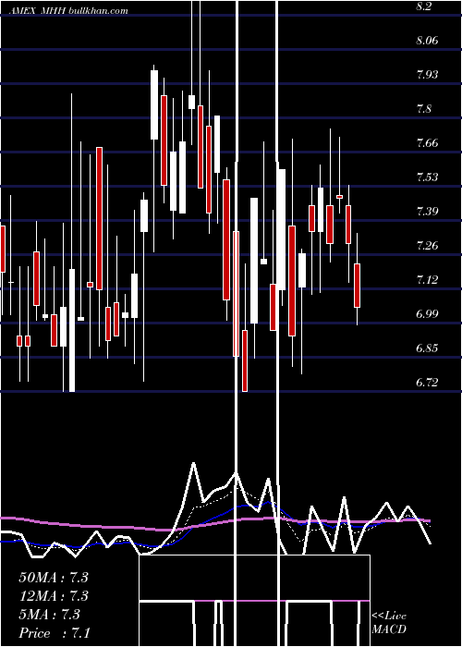
Task: Click the 50MA : 7.3 readout
Action: click(x=54, y=578)
